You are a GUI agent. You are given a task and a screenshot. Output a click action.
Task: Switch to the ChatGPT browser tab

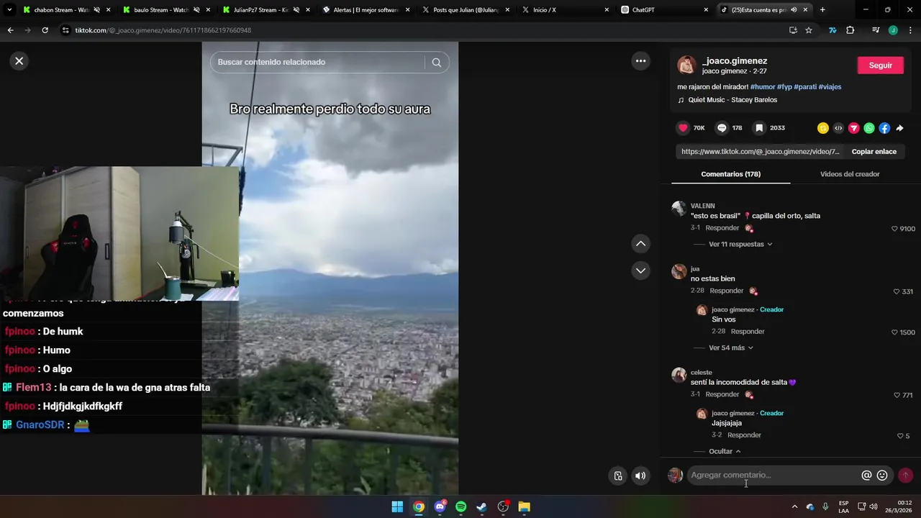tap(663, 10)
